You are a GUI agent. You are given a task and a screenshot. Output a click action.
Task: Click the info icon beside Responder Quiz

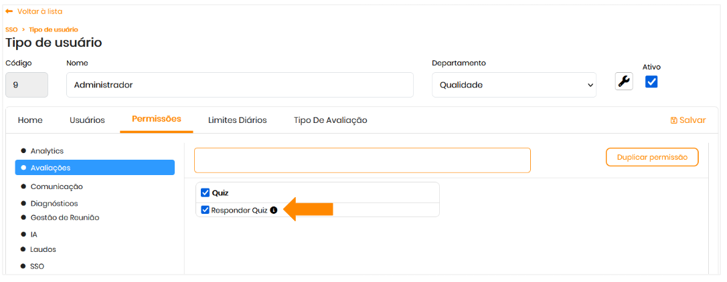273,210
